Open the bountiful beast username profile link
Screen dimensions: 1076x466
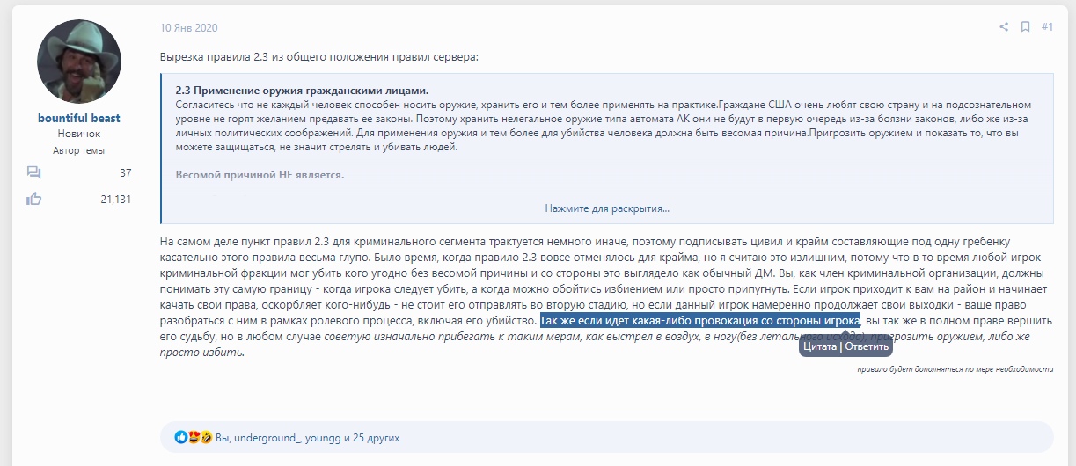[79, 118]
